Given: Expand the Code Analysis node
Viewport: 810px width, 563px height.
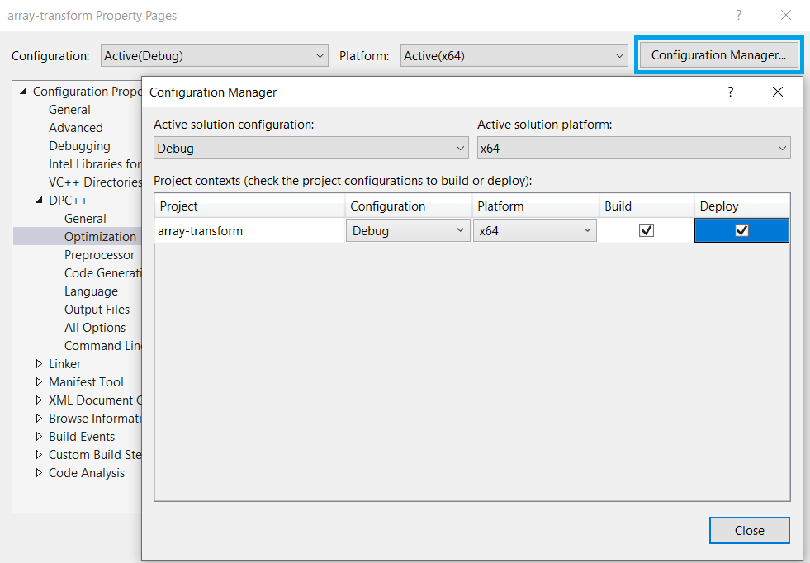Looking at the screenshot, I should pos(38,472).
